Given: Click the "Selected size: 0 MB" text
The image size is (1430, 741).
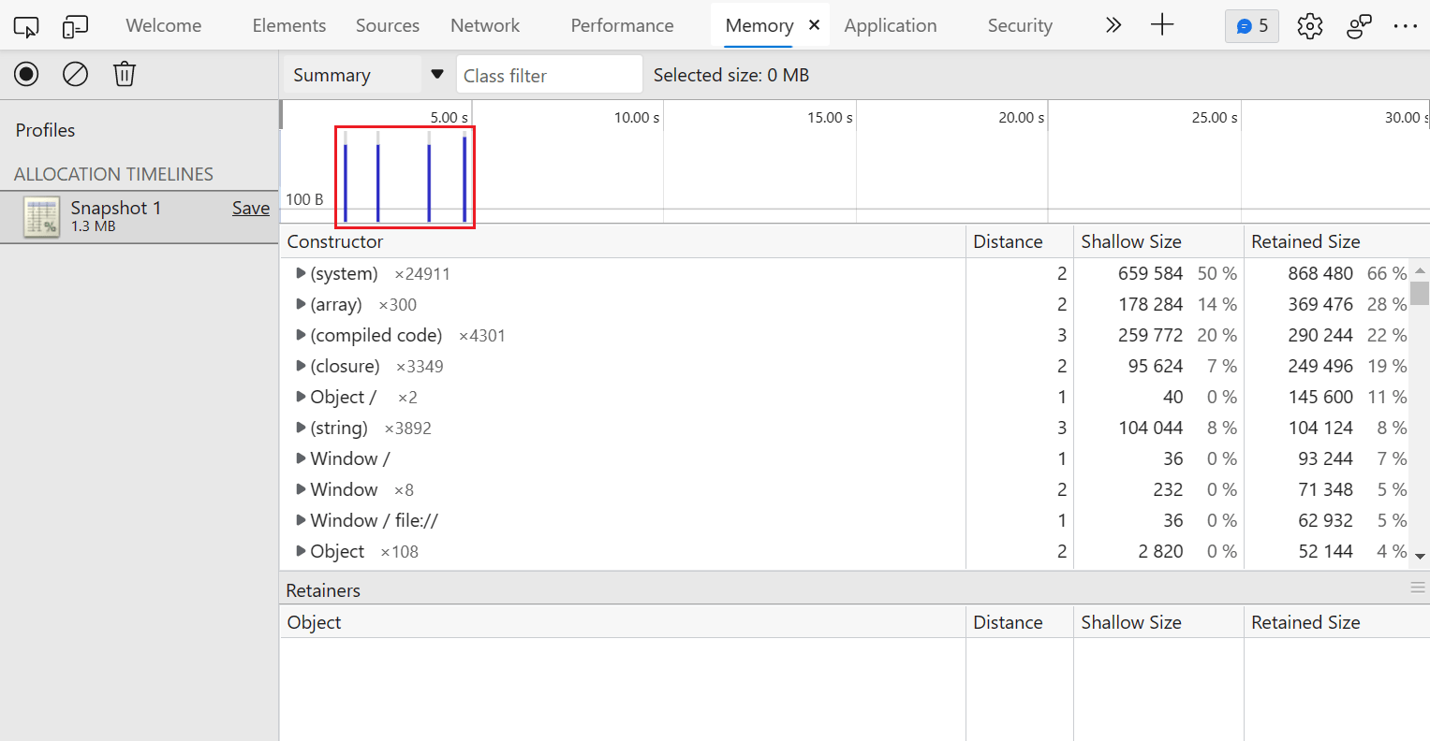Looking at the screenshot, I should 731,75.
